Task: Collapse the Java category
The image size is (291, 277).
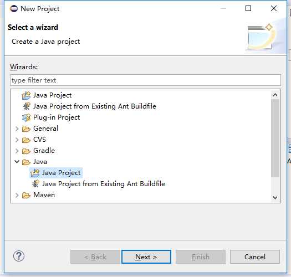Action: pyautogui.click(x=17, y=162)
